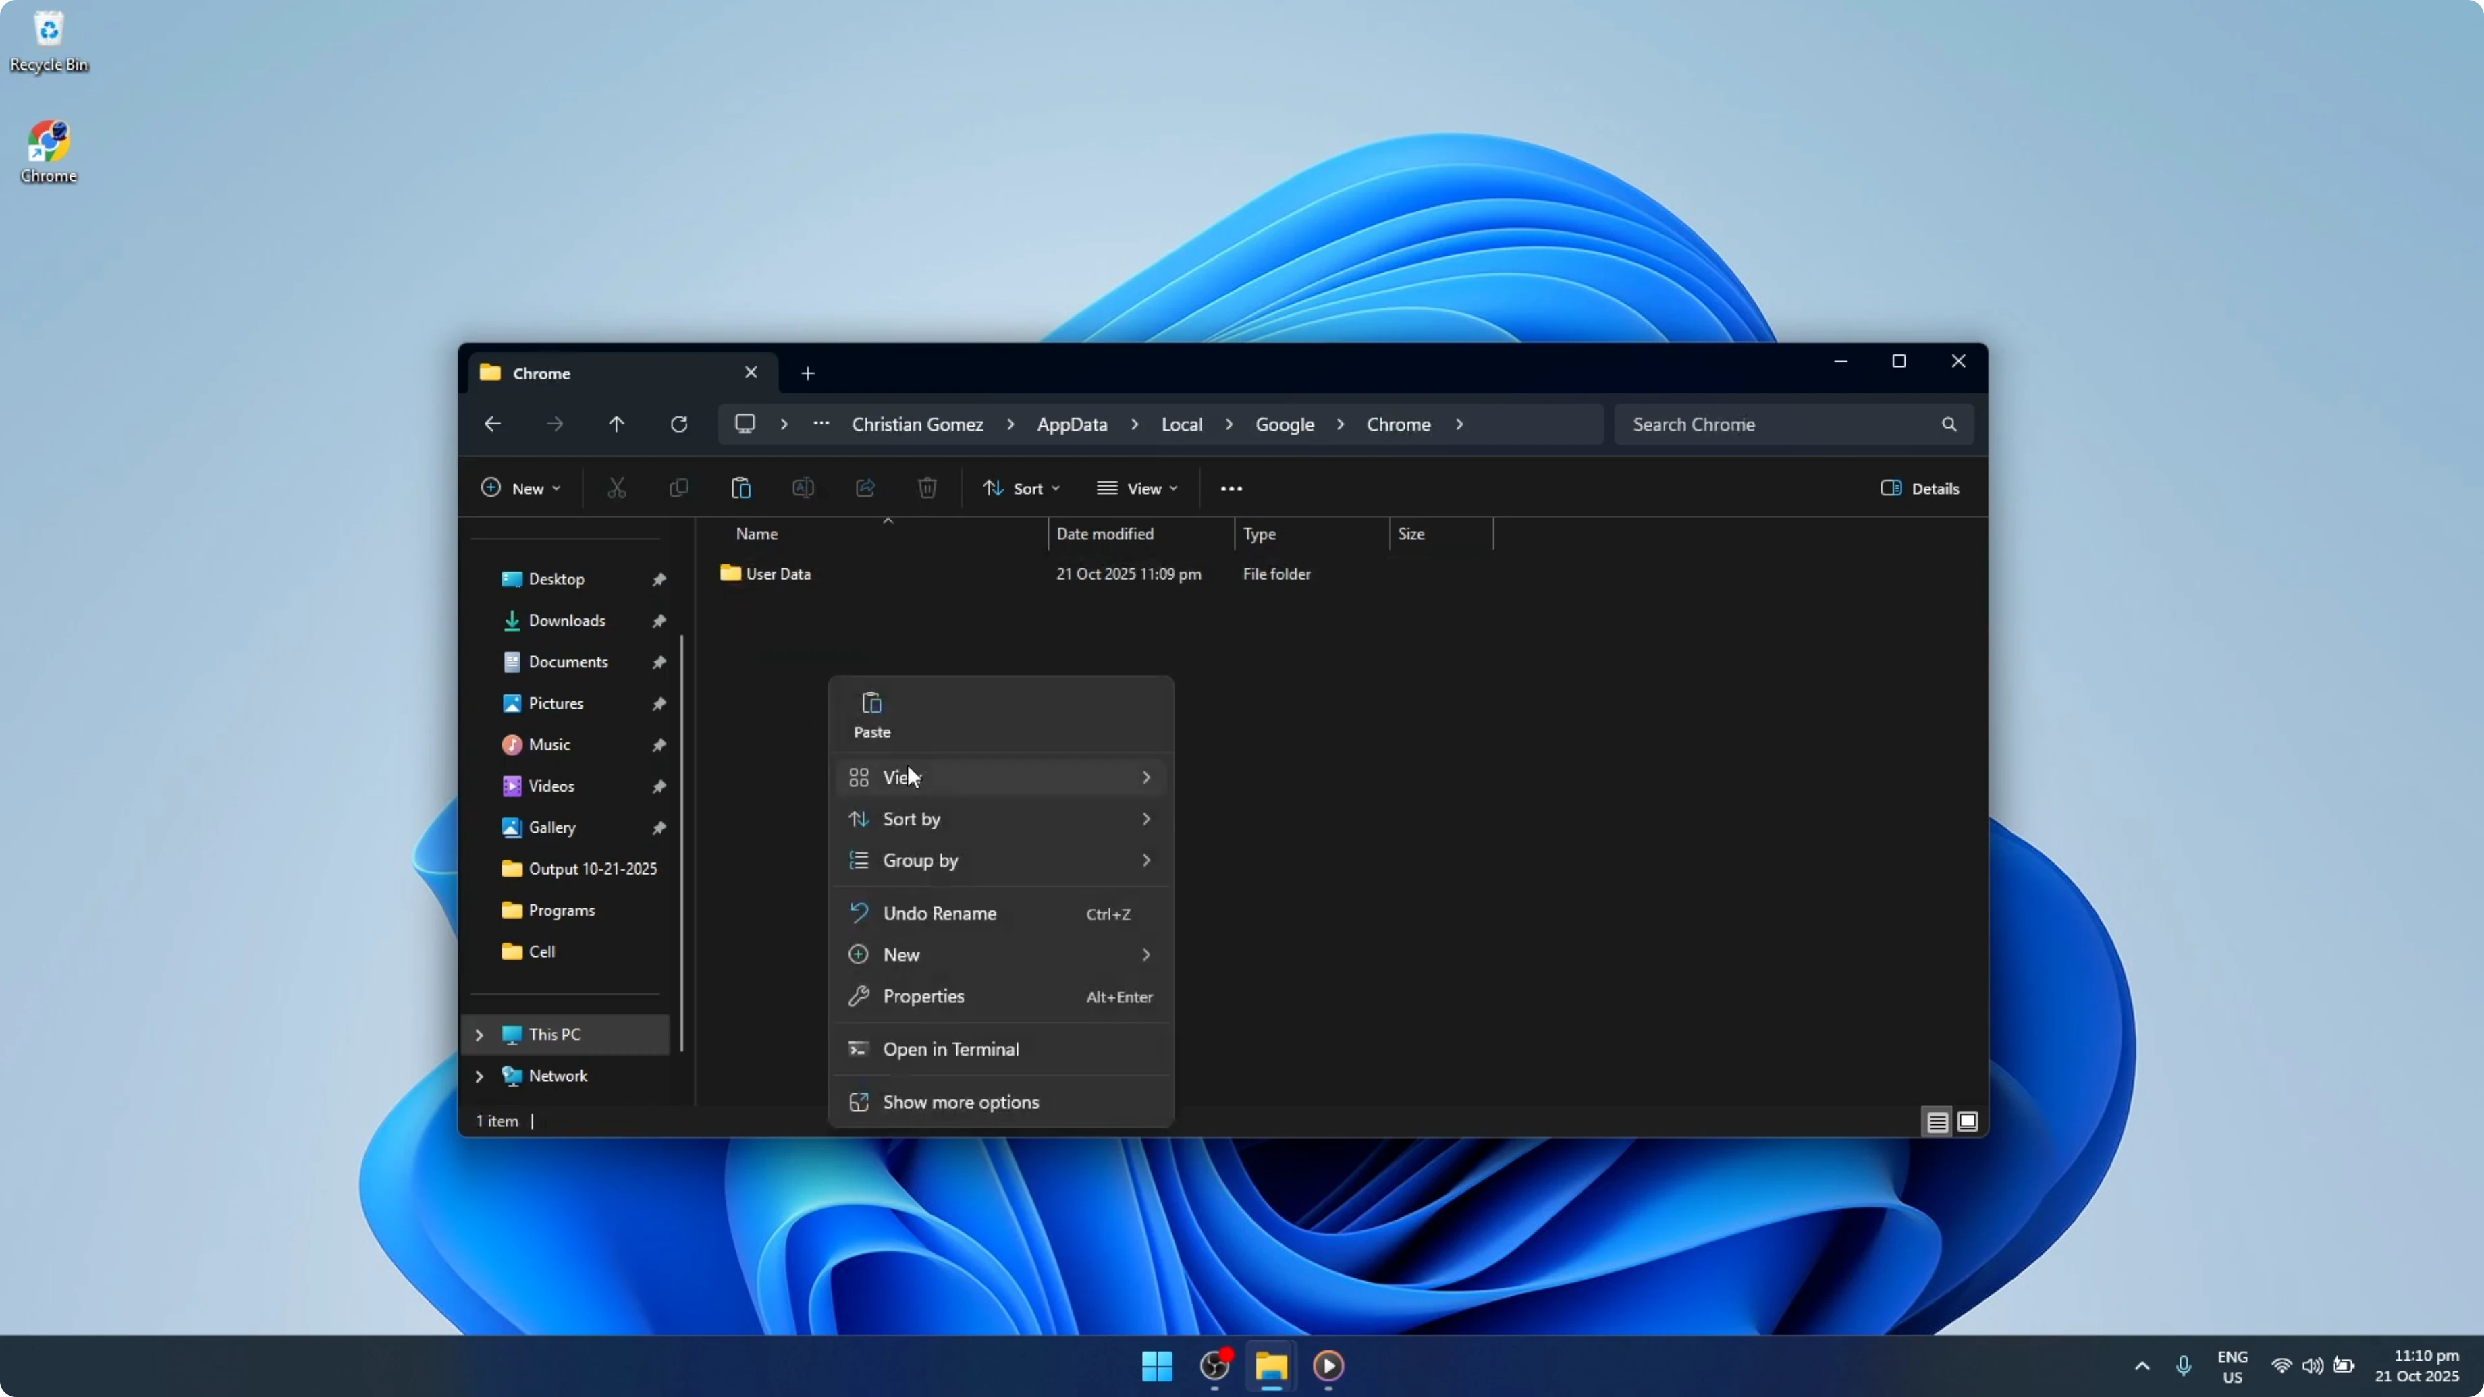
Task: Toggle the Details pane button
Action: [x=1919, y=488]
